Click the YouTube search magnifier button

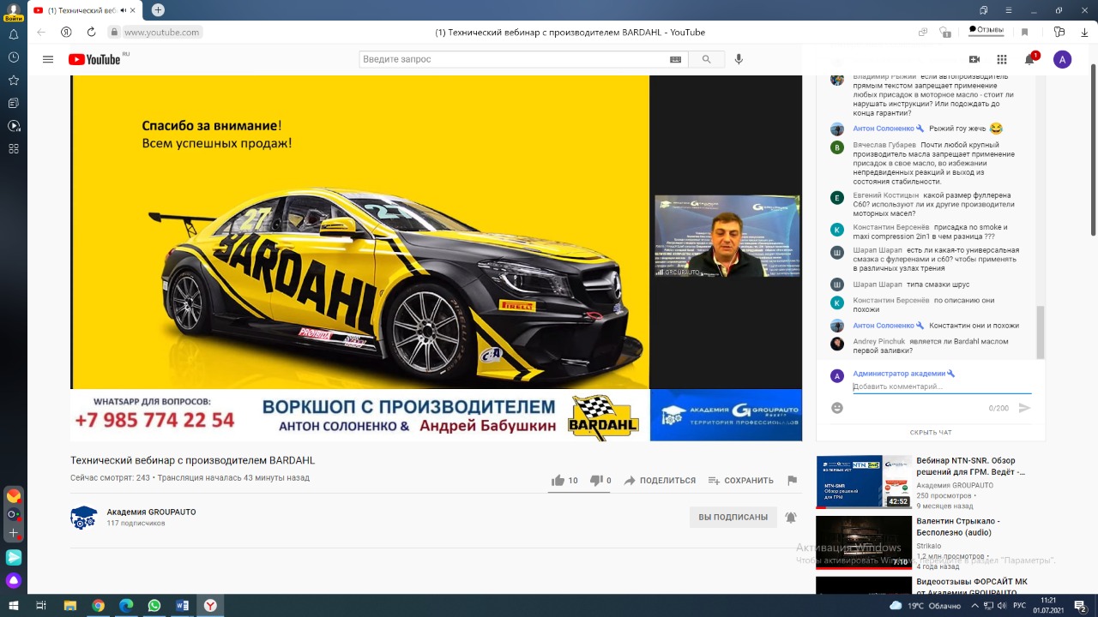[x=706, y=59]
